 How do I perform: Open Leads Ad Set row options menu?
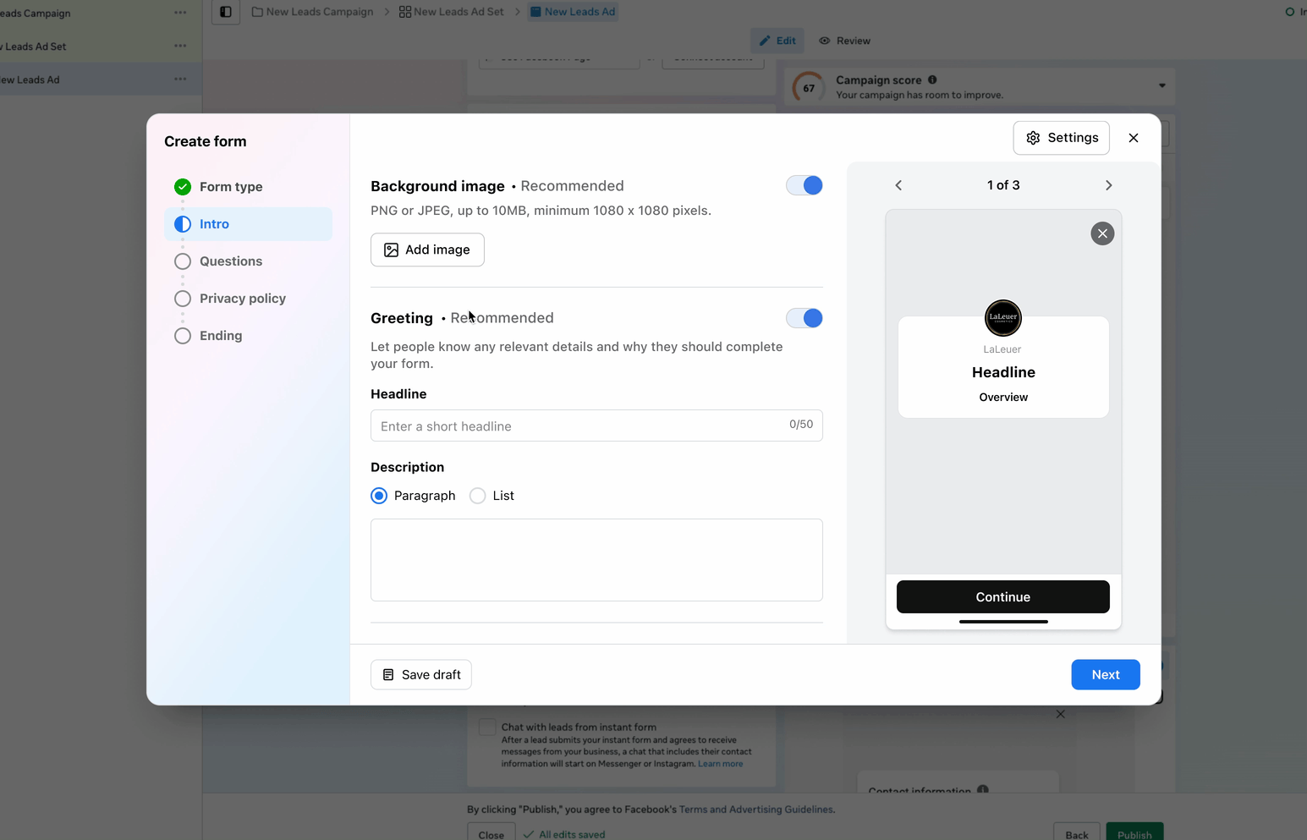[x=180, y=46]
